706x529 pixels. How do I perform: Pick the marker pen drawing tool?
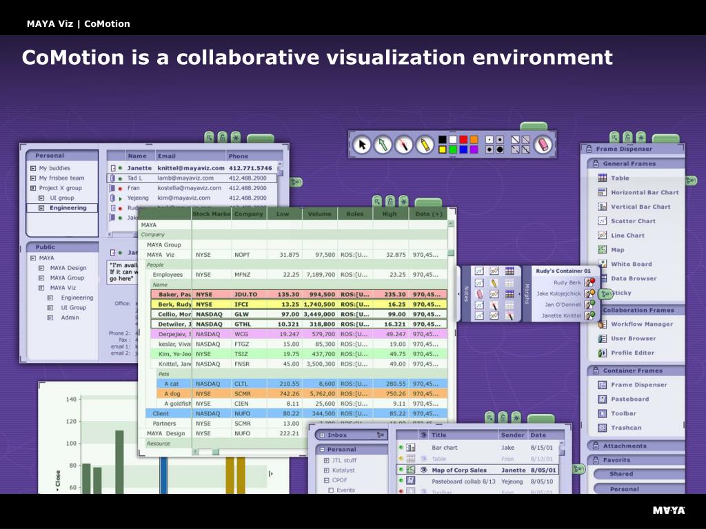tap(404, 145)
